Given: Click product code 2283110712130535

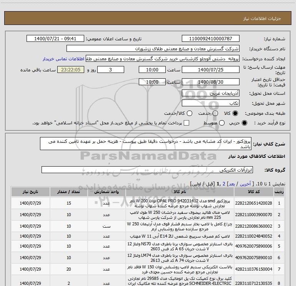Looking at the screenshot, I should (254, 283).
